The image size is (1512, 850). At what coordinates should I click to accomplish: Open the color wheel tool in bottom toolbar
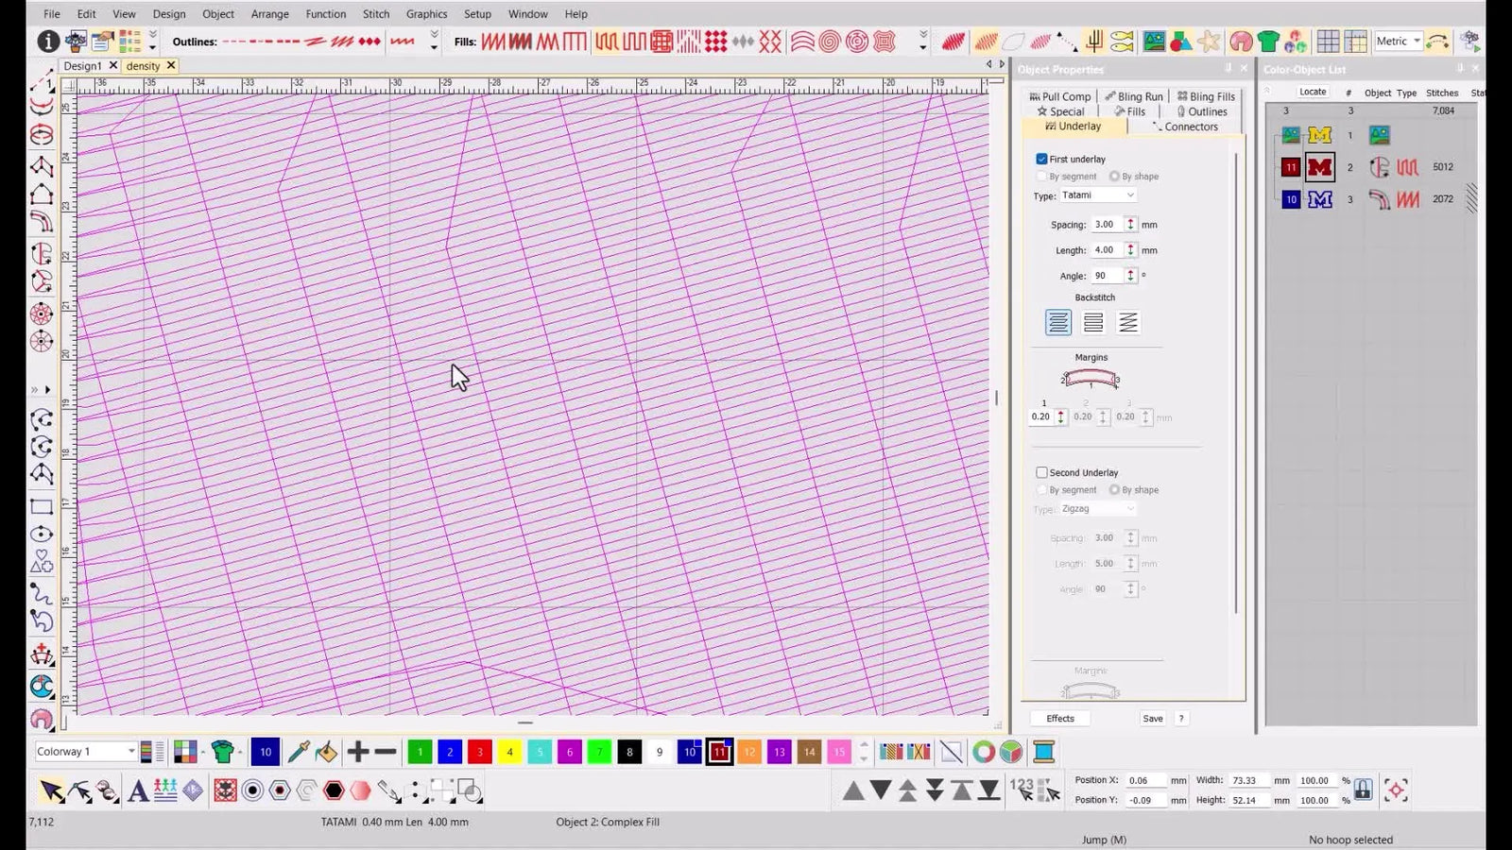click(x=985, y=752)
